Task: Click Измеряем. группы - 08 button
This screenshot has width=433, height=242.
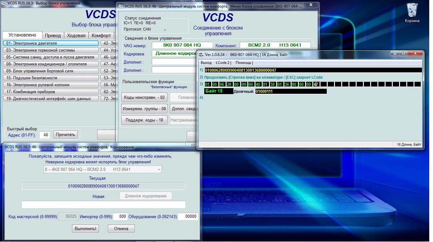Action: 144,109
